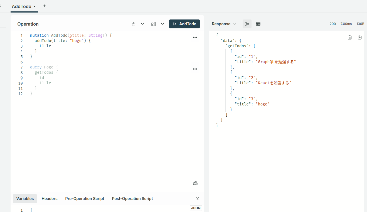Click the 7.00ms response time
This screenshot has width=367, height=212.
tap(346, 24)
